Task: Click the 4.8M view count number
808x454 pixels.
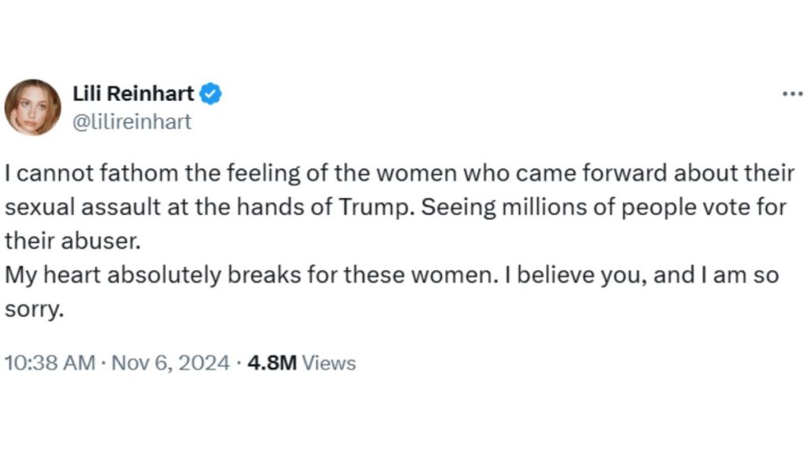Action: tap(271, 363)
